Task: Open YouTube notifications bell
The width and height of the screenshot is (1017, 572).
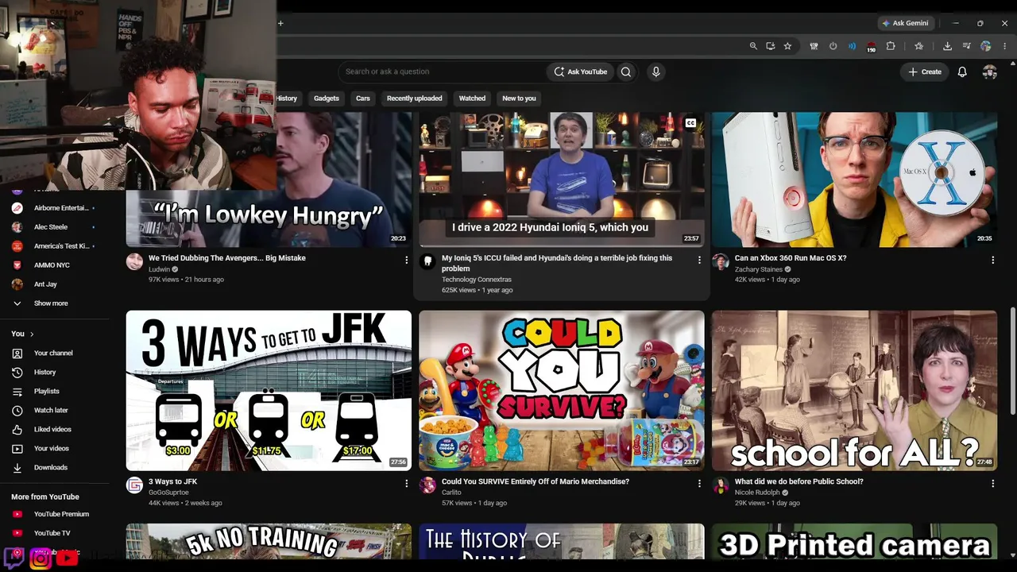Action: (x=962, y=71)
